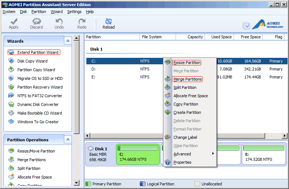
Task: Open the Windows To Go Creator link
Action: point(38,122)
